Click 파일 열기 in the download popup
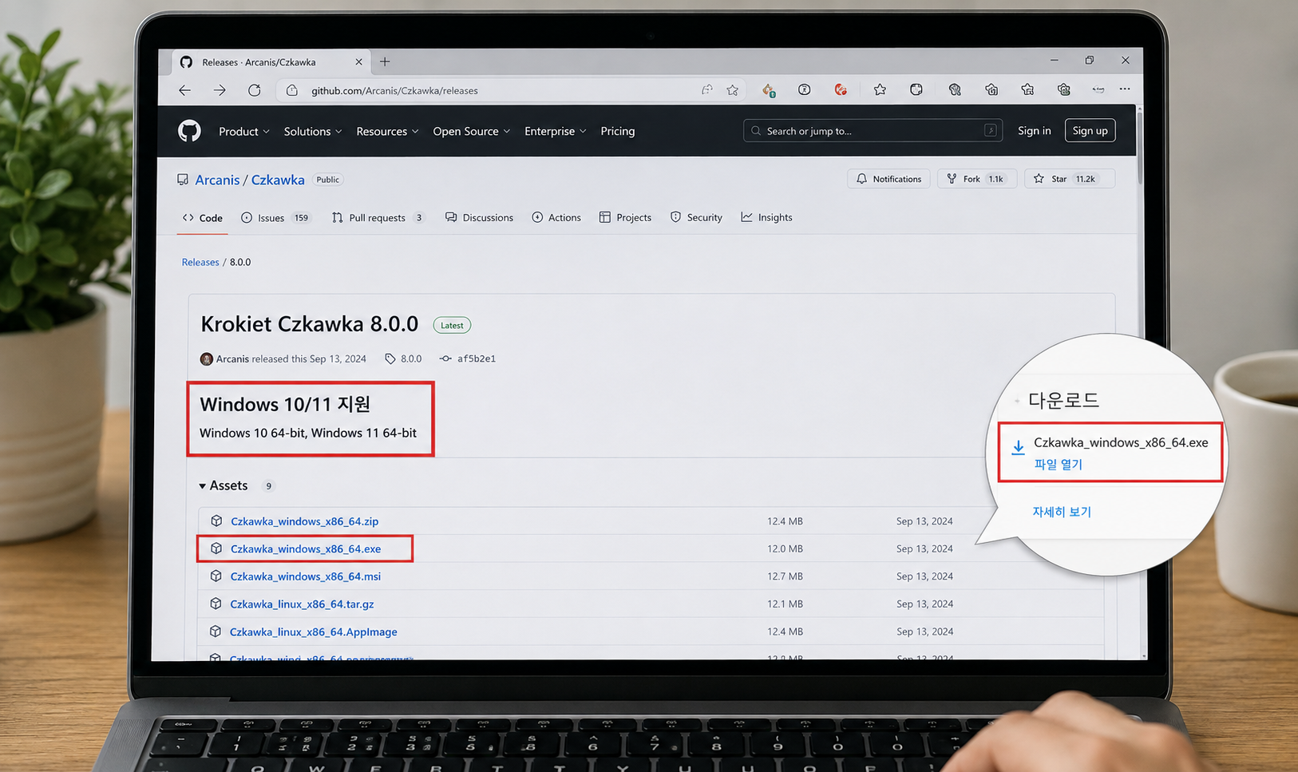 pyautogui.click(x=1059, y=464)
